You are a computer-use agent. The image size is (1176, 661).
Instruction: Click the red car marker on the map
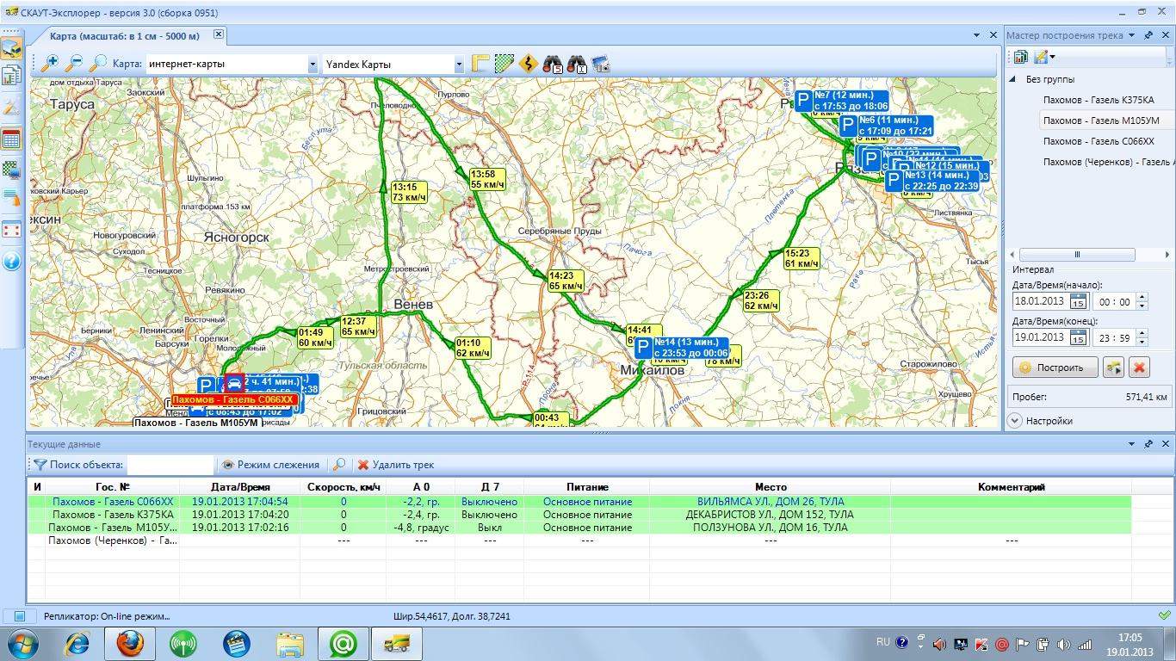[x=234, y=384]
